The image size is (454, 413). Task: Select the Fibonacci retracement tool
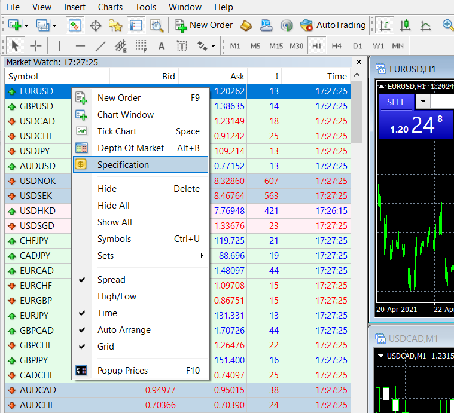click(x=141, y=45)
